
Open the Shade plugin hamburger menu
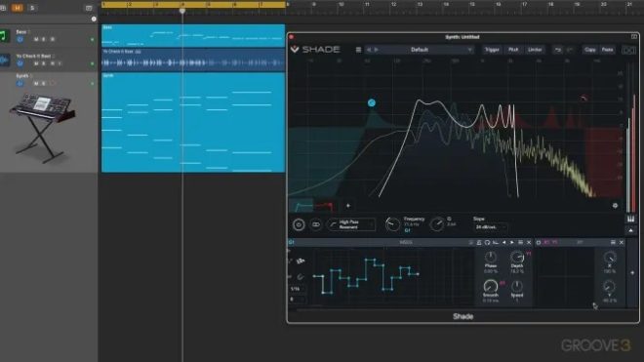(358, 50)
